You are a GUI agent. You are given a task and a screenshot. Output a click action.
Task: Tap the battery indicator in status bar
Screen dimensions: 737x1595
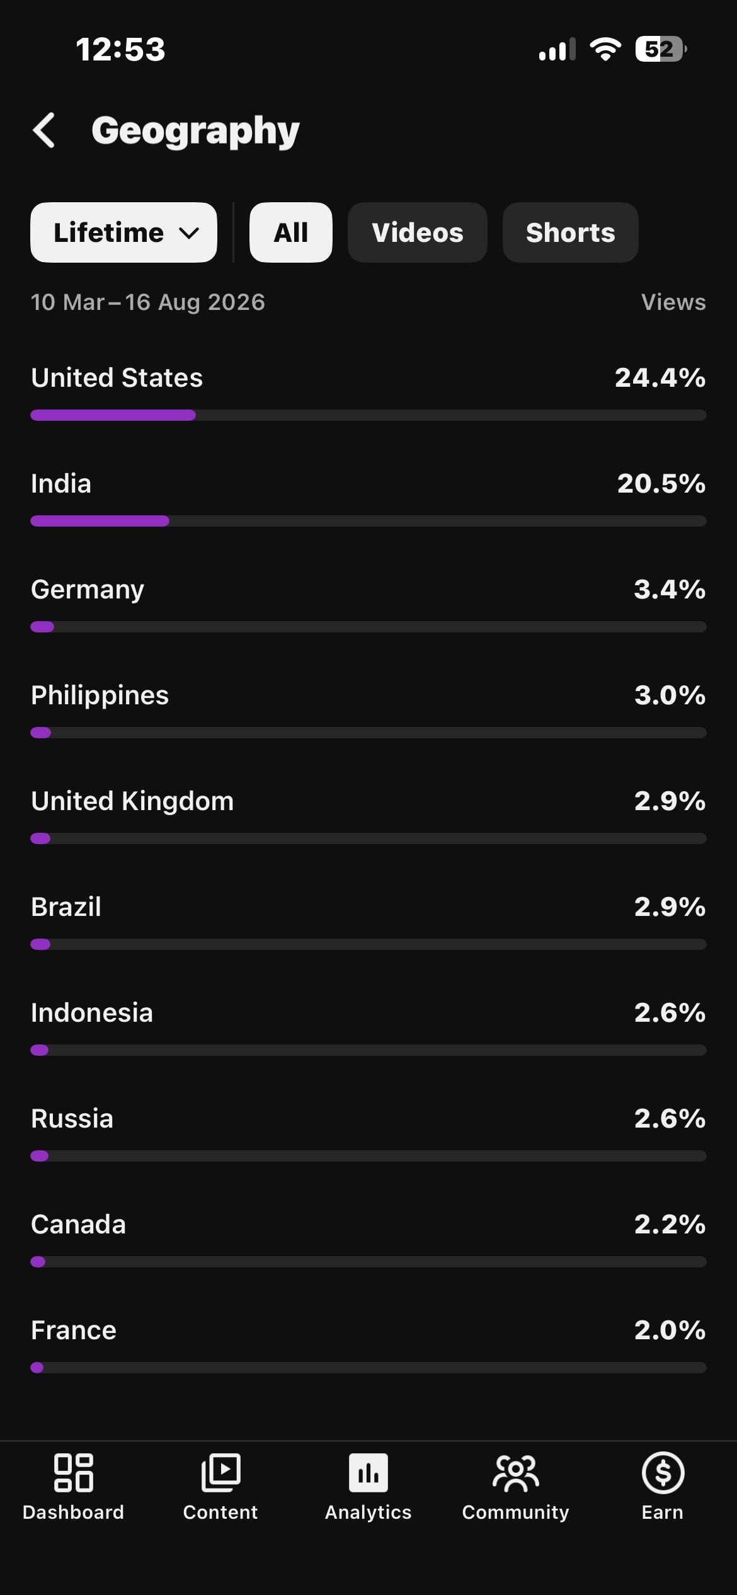661,49
